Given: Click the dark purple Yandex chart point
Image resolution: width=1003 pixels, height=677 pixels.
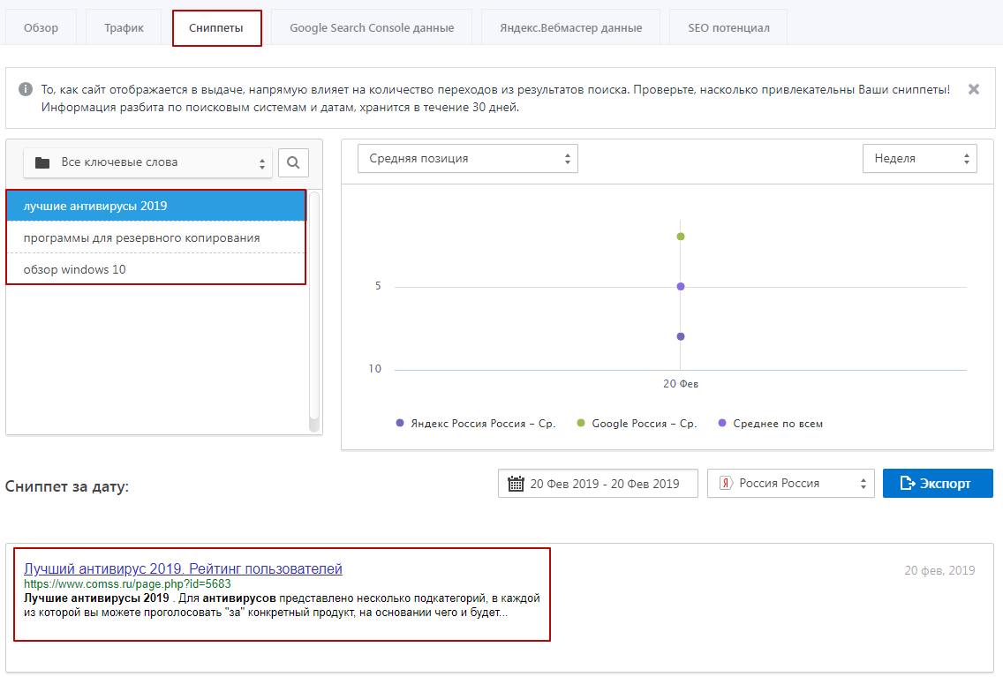Looking at the screenshot, I should point(681,336).
